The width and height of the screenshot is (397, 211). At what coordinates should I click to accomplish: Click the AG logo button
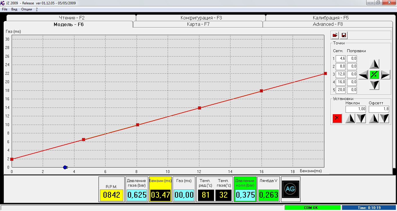[x=290, y=189]
